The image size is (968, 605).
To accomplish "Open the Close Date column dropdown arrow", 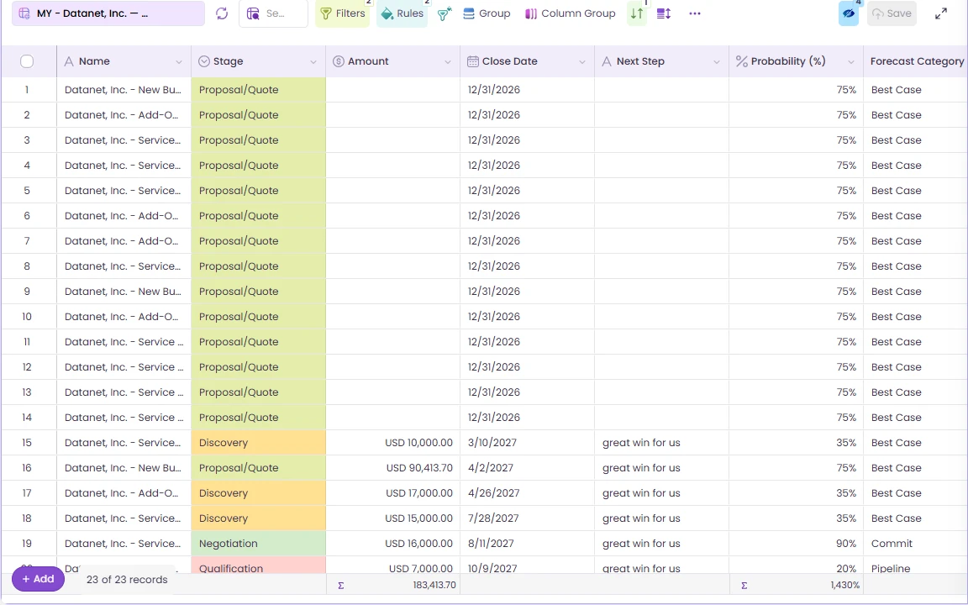I will [x=582, y=61].
